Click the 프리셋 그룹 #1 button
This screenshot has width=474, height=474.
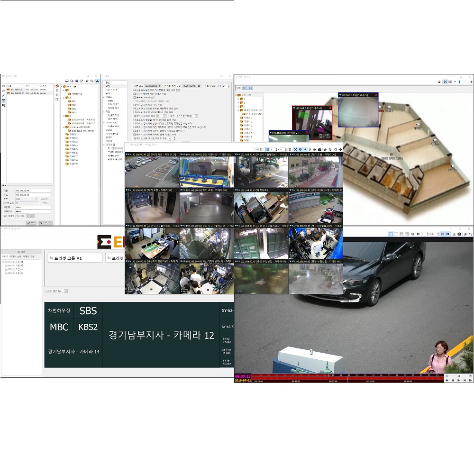pyautogui.click(x=75, y=258)
